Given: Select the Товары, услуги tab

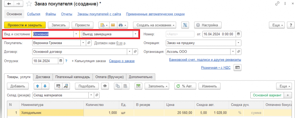Looking at the screenshot, I should [x=19, y=77].
